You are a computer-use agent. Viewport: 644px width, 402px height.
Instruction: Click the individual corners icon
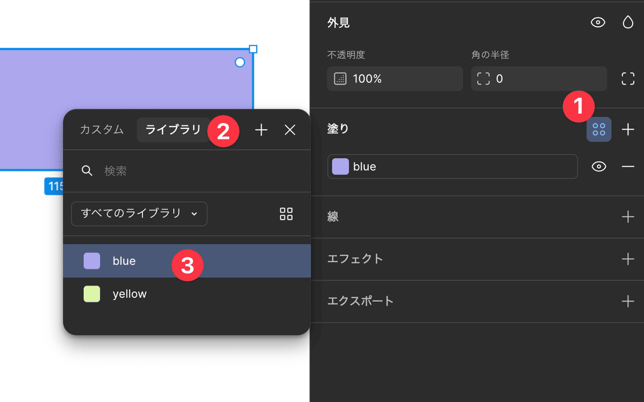point(627,79)
